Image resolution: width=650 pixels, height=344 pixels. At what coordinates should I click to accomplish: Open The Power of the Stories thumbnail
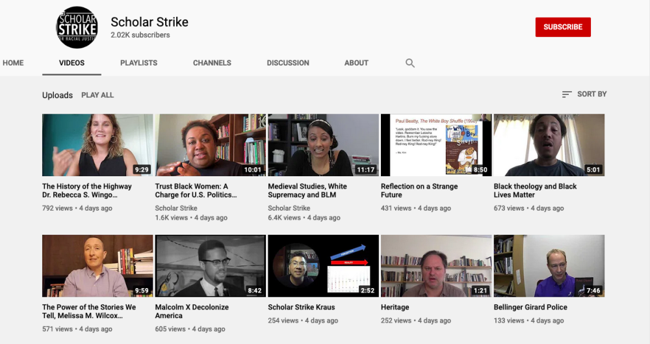[x=97, y=265]
